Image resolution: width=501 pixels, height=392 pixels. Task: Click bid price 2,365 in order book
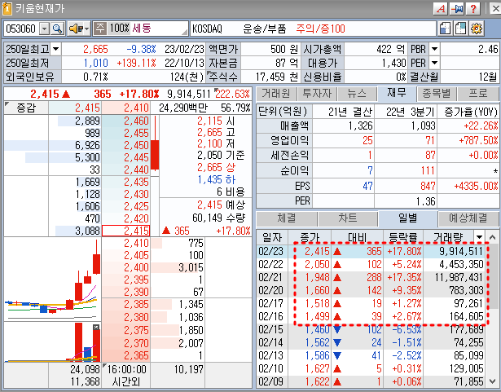click(125, 355)
